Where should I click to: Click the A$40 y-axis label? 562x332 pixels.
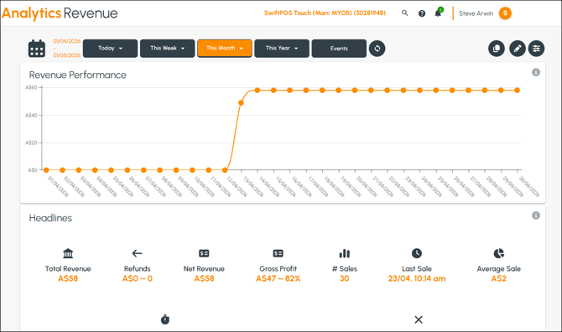pyautogui.click(x=31, y=116)
